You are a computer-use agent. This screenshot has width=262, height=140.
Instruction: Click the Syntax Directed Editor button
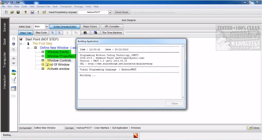(65, 27)
